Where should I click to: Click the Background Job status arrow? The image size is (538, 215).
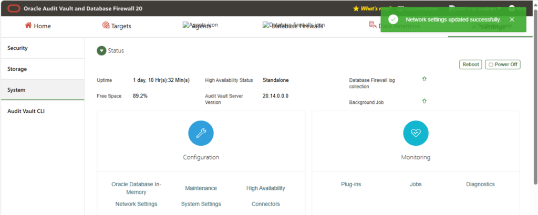pyautogui.click(x=425, y=101)
